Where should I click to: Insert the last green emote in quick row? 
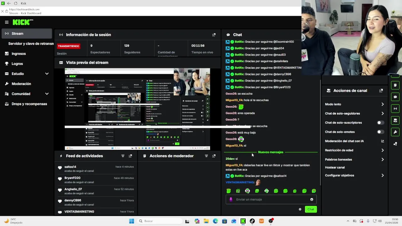point(314,191)
